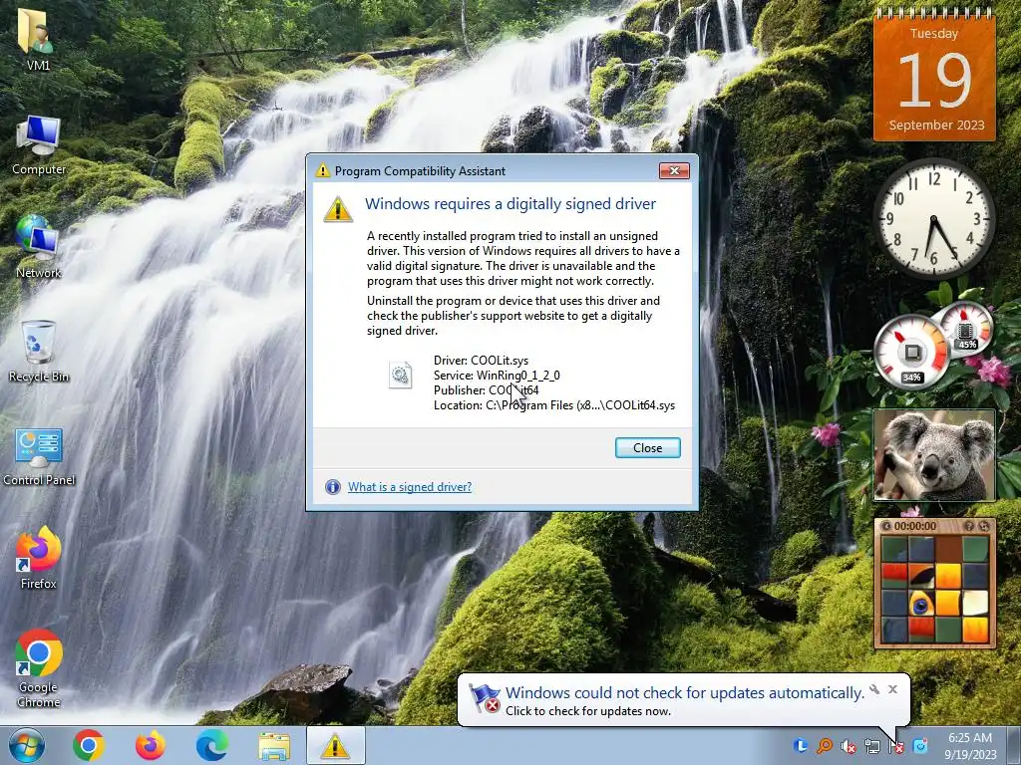1021x765 pixels.
Task: Click the Show Desktop strip at the taskbar end
Action: pos(1014,745)
